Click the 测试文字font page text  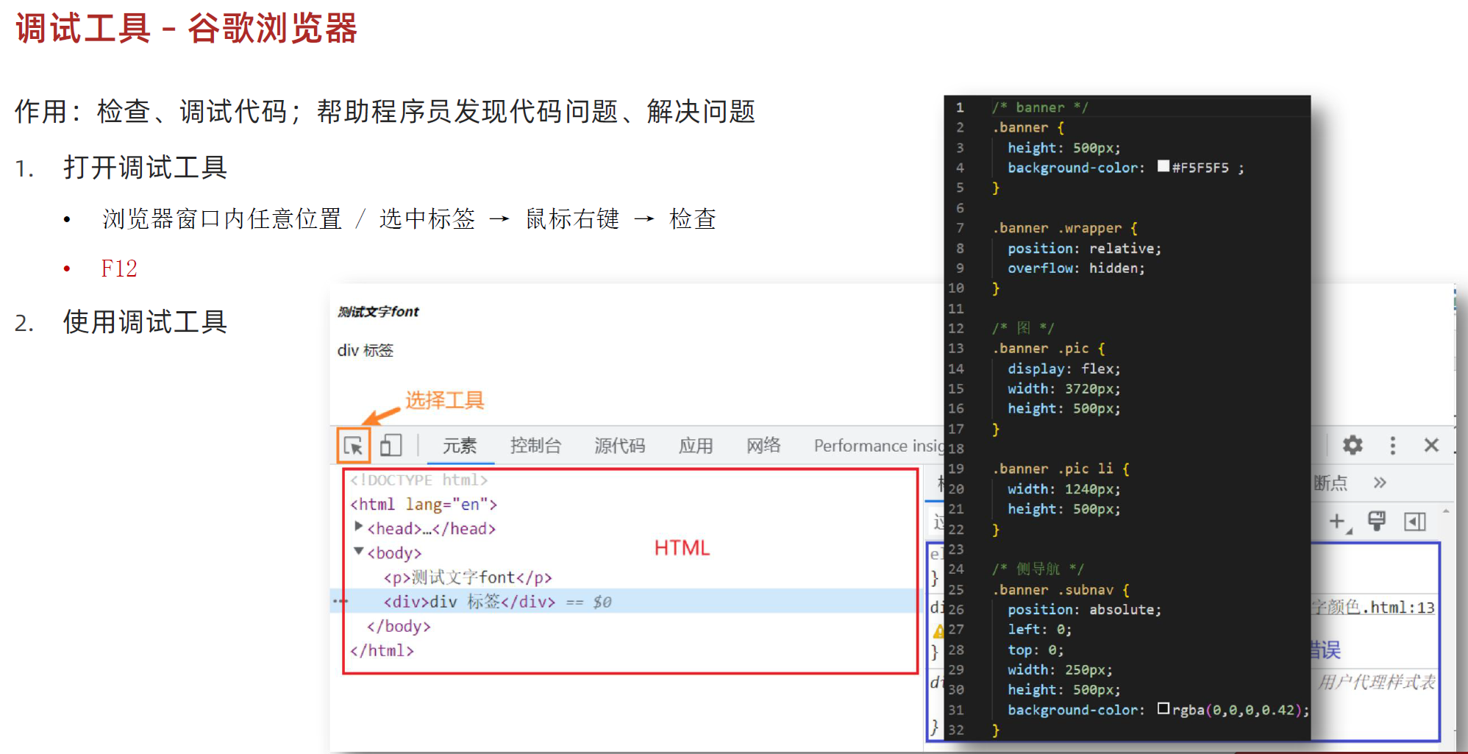click(x=378, y=312)
